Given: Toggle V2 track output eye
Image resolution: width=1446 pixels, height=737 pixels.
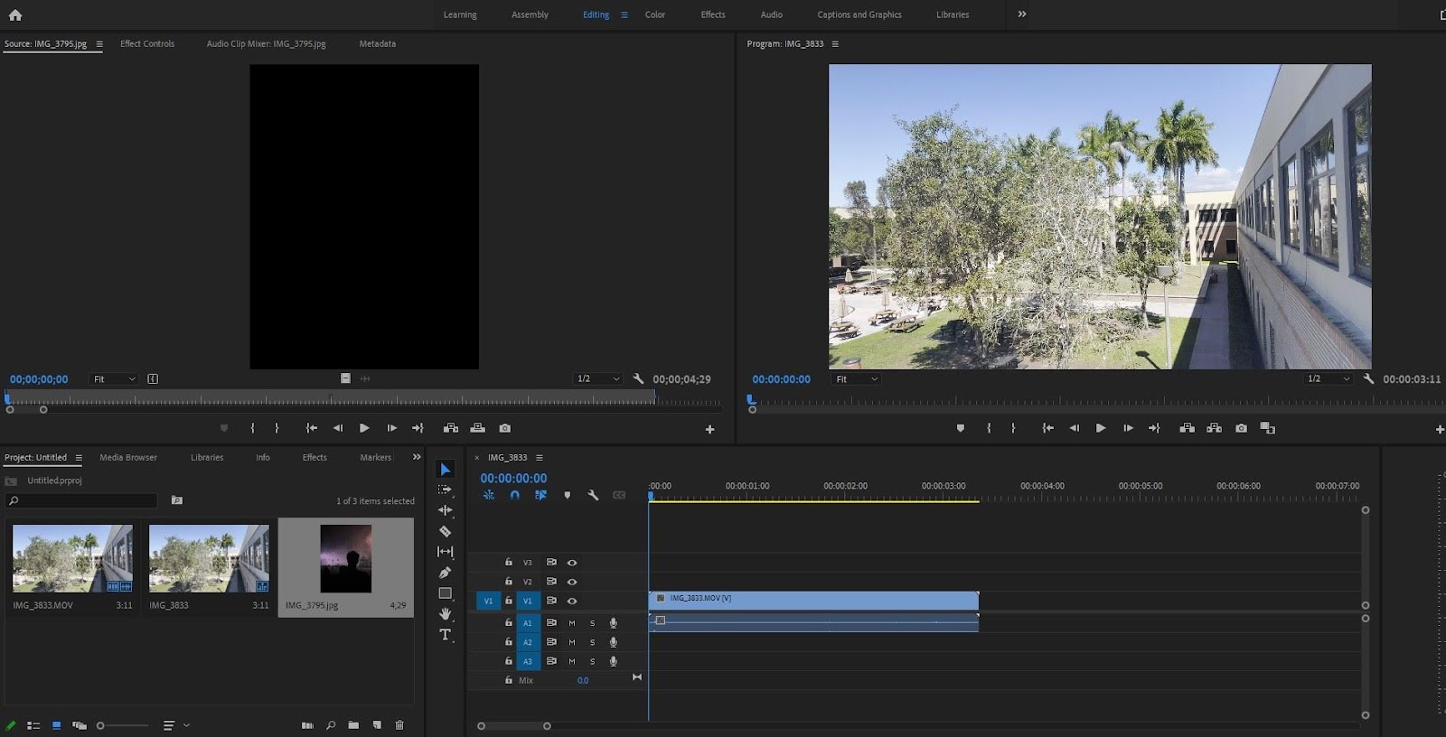Looking at the screenshot, I should point(572,582).
